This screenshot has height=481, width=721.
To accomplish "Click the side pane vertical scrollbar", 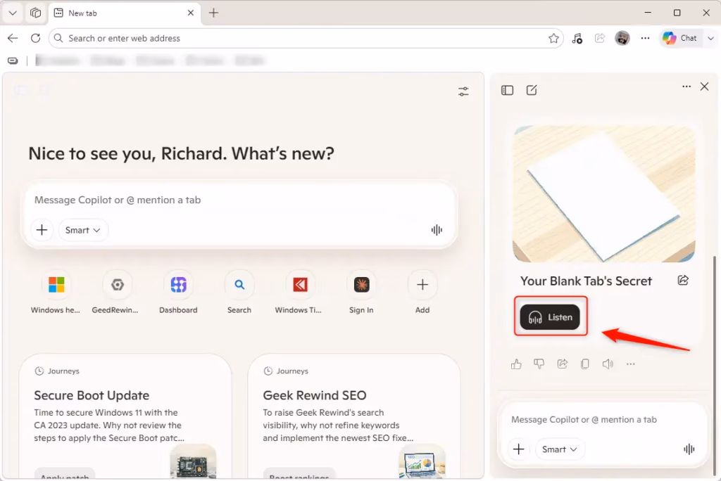I will click(x=714, y=365).
